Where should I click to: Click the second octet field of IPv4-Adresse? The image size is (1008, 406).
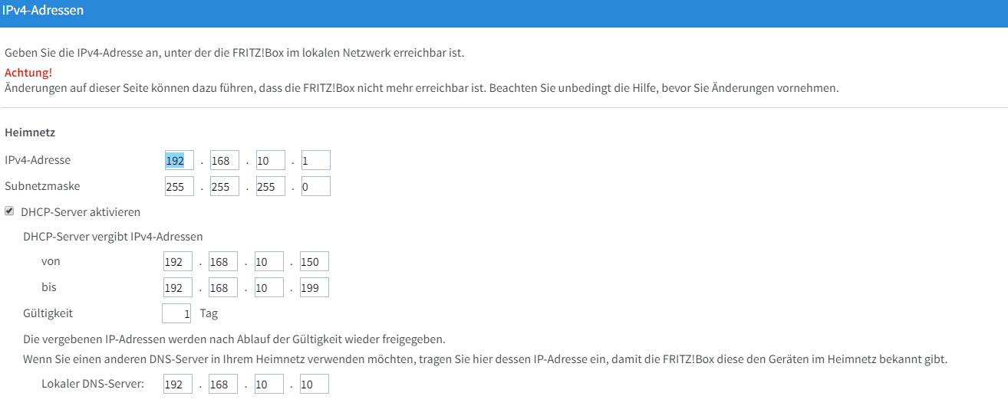(225, 160)
